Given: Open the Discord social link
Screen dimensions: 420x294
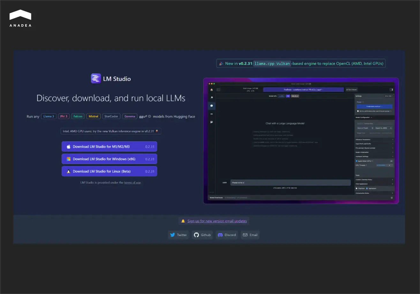Looking at the screenshot, I should (227, 235).
